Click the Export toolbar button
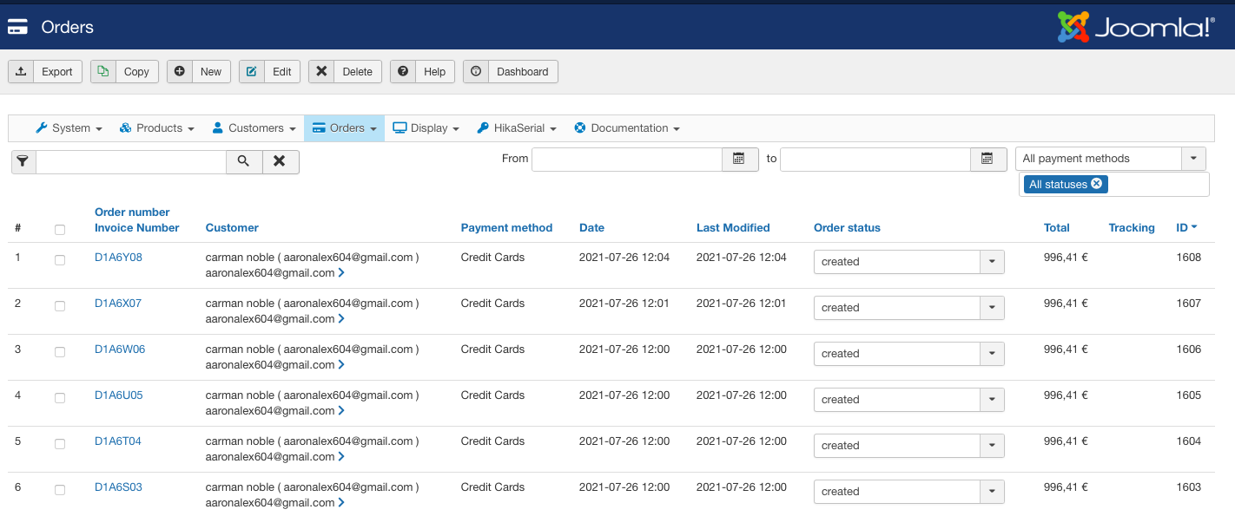 [x=45, y=71]
